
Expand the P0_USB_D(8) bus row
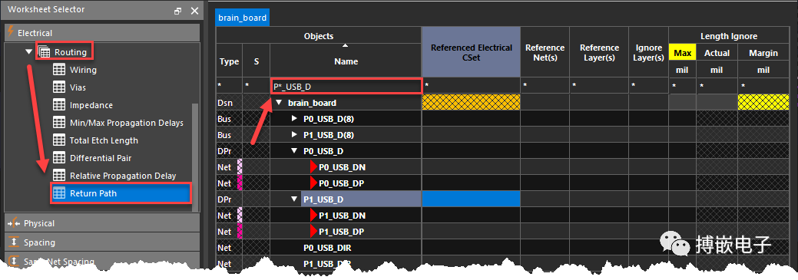(x=294, y=119)
